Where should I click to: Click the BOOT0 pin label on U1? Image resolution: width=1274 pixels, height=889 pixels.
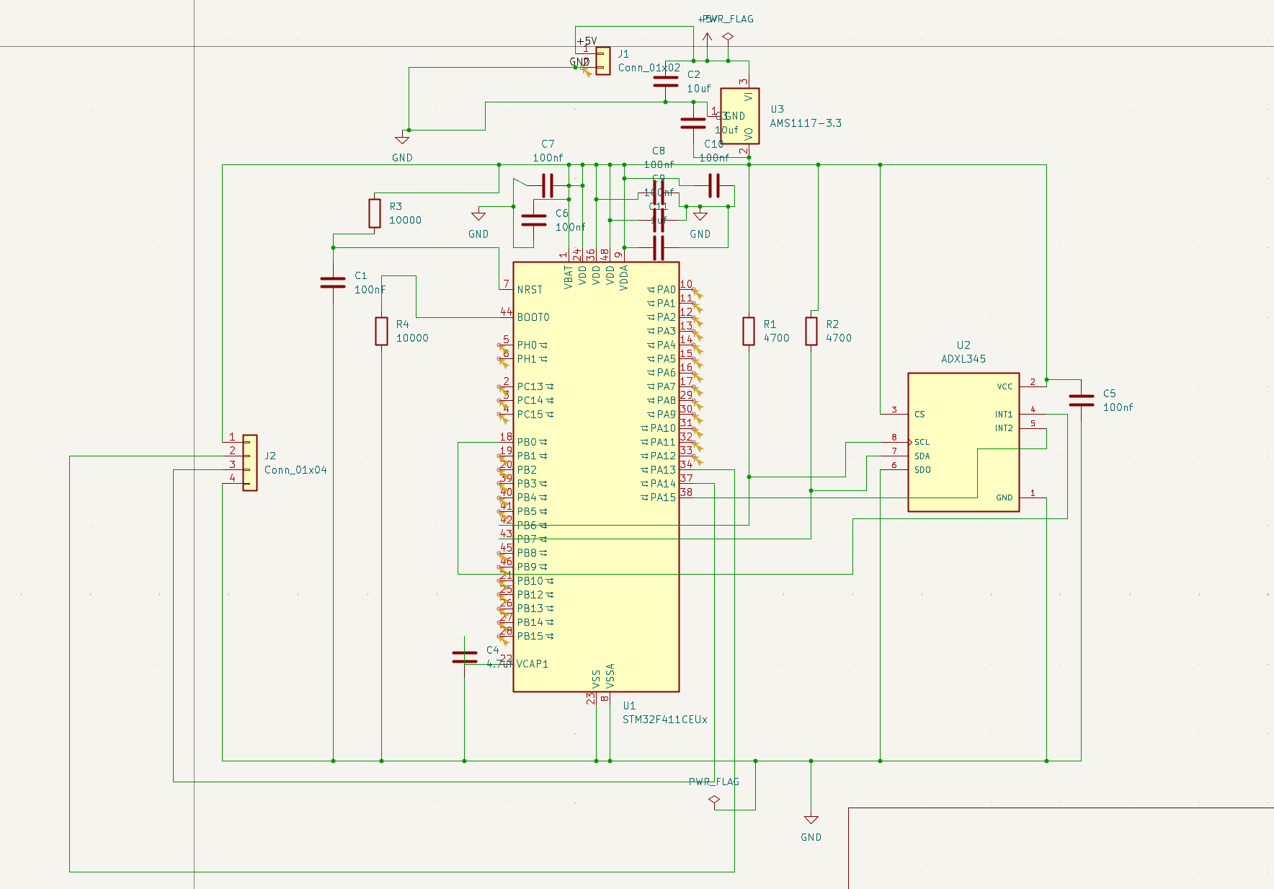pos(533,317)
